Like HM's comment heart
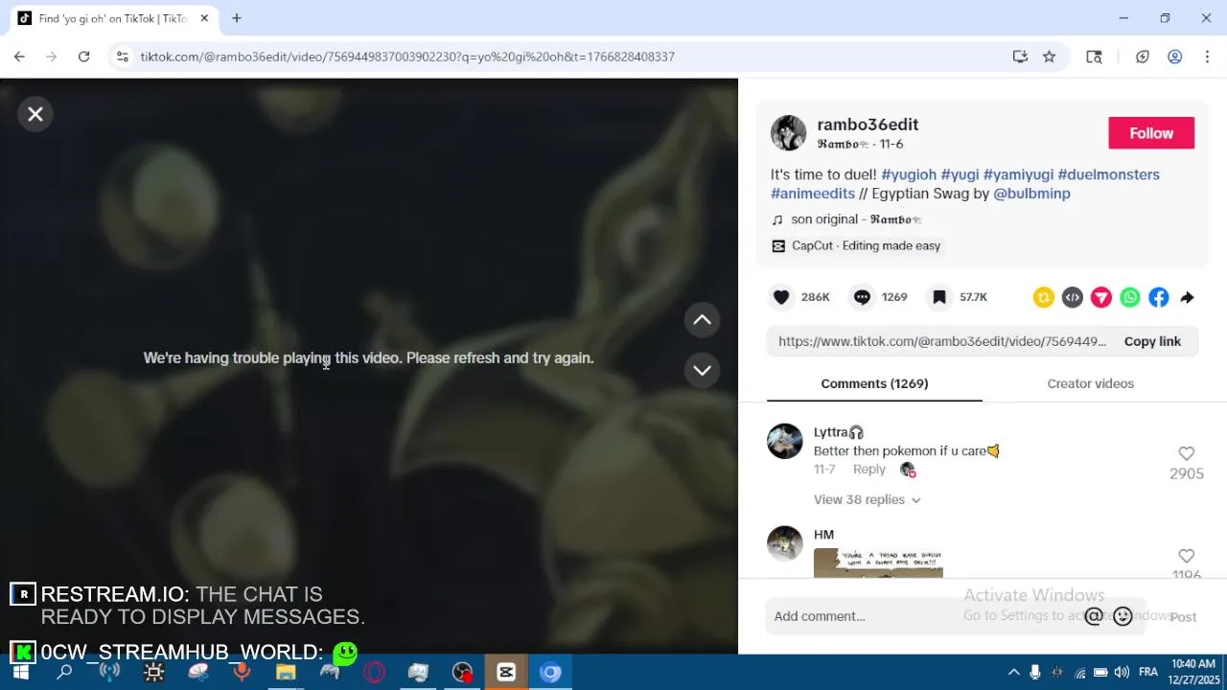 pyautogui.click(x=1187, y=556)
